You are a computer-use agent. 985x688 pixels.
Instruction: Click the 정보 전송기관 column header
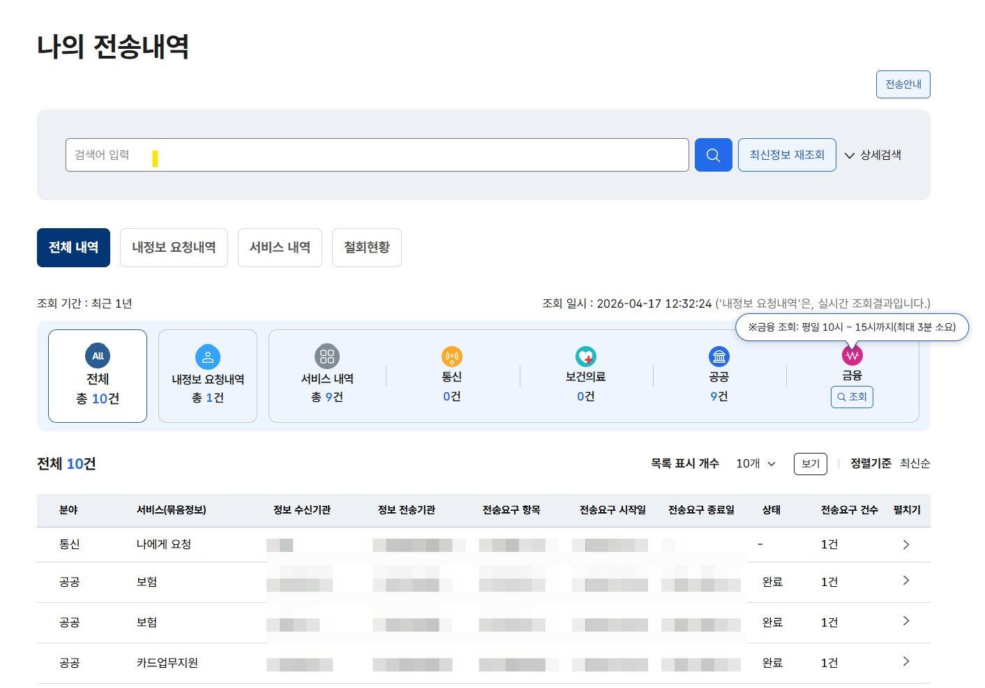pyautogui.click(x=406, y=510)
